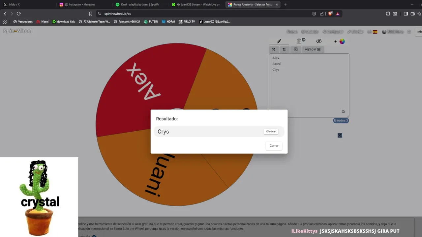Open Paletools v26.0.24 bookmark
The width and height of the screenshot is (422, 237).
127,22
